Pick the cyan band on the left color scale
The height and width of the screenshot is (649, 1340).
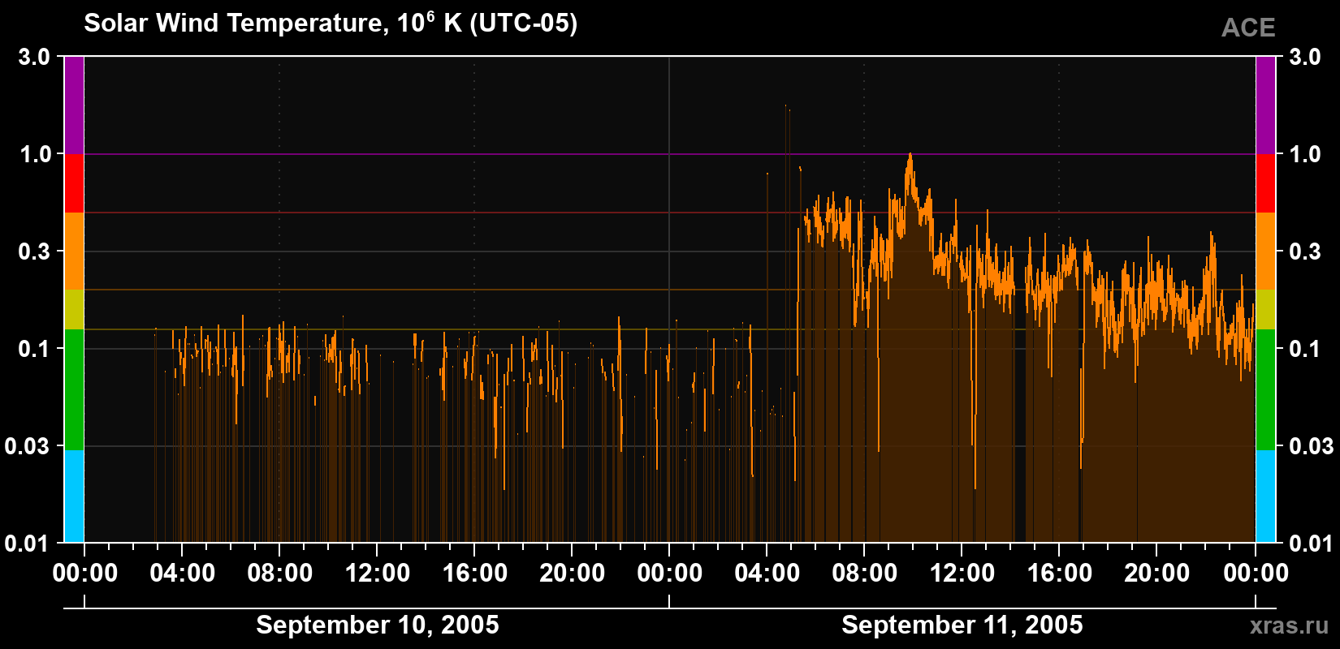click(74, 496)
